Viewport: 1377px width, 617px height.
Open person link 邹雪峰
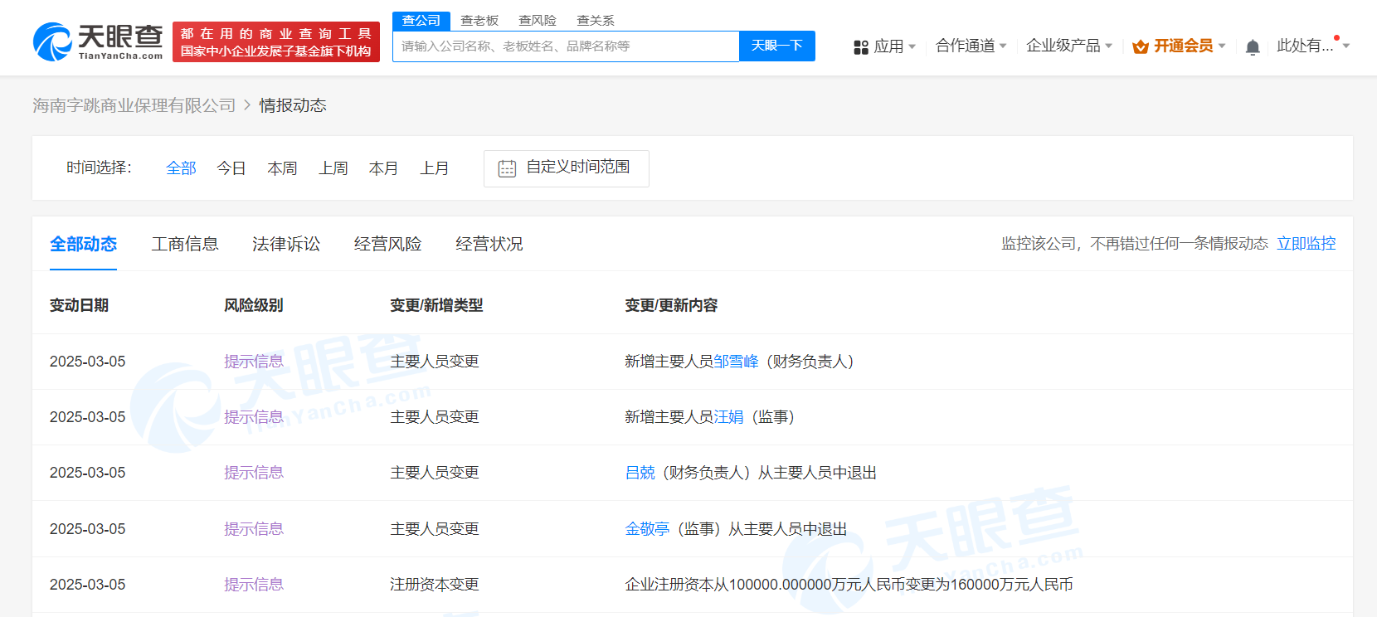[737, 362]
